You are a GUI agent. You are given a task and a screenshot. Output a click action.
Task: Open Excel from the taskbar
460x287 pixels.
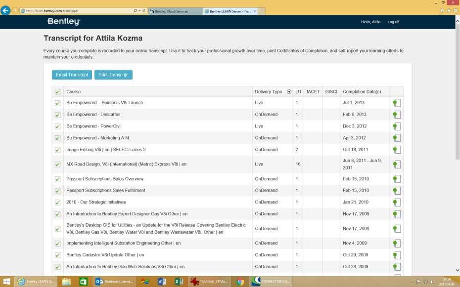[179, 282]
